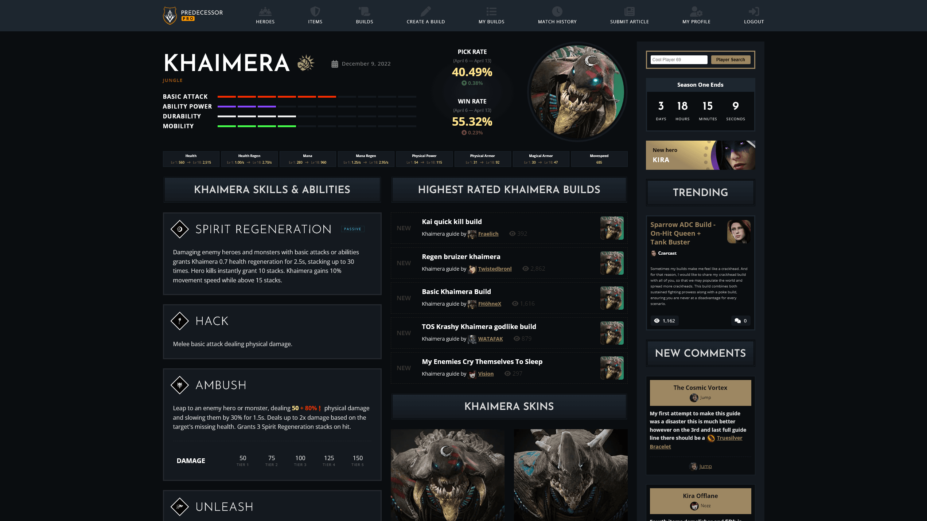The image size is (927, 521).
Task: Open the Heroes page icon
Action: 265,12
